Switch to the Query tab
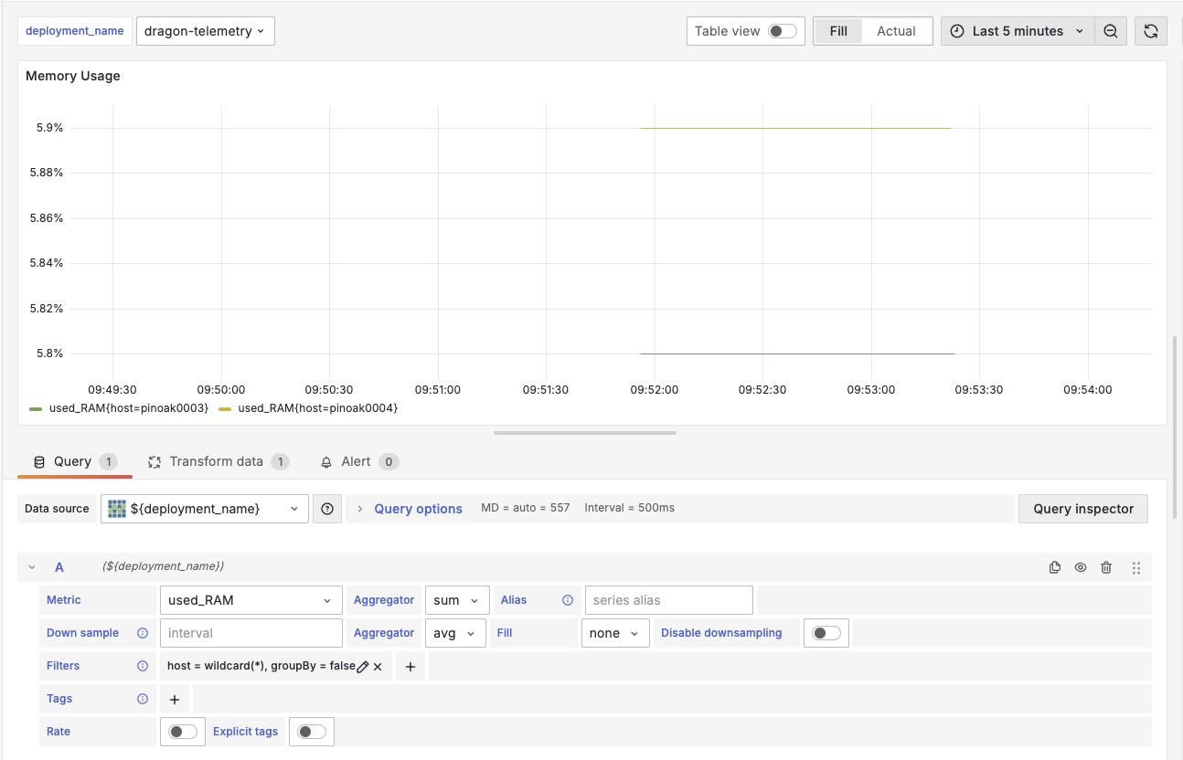Image resolution: width=1183 pixels, height=760 pixels. 75,461
